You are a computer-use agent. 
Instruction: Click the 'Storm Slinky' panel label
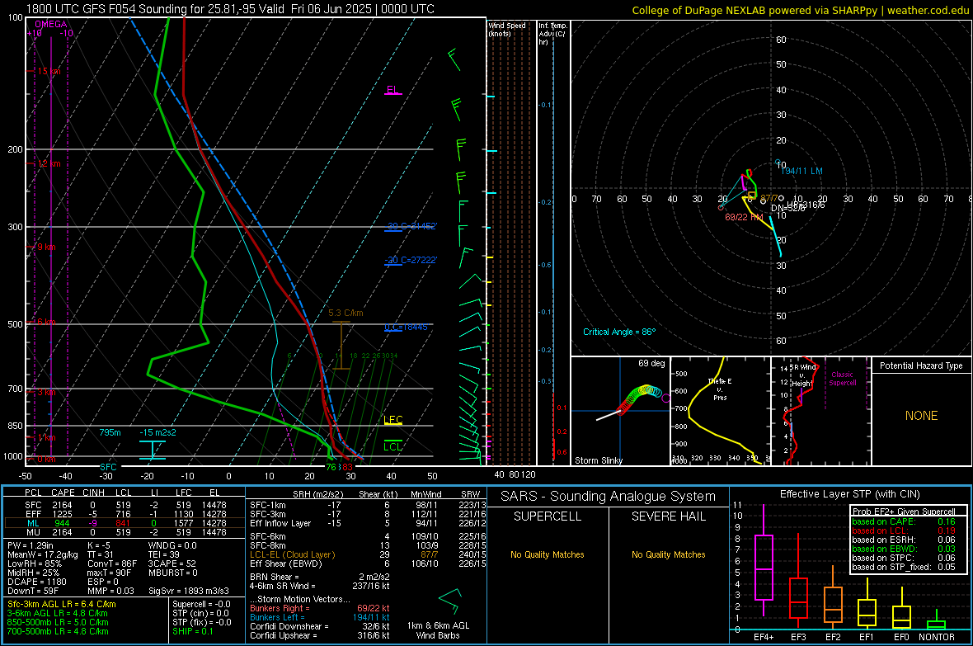coord(599,460)
